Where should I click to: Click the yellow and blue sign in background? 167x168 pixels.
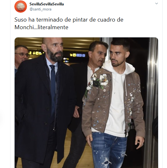(x=77, y=55)
